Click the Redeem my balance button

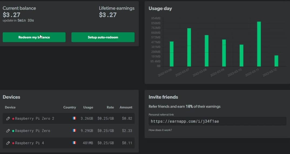point(34,37)
